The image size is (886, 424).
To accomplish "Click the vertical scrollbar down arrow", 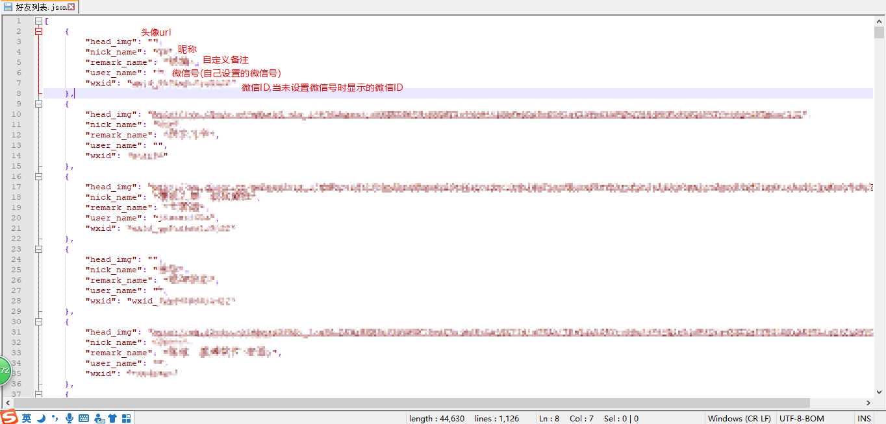I will pos(880,392).
